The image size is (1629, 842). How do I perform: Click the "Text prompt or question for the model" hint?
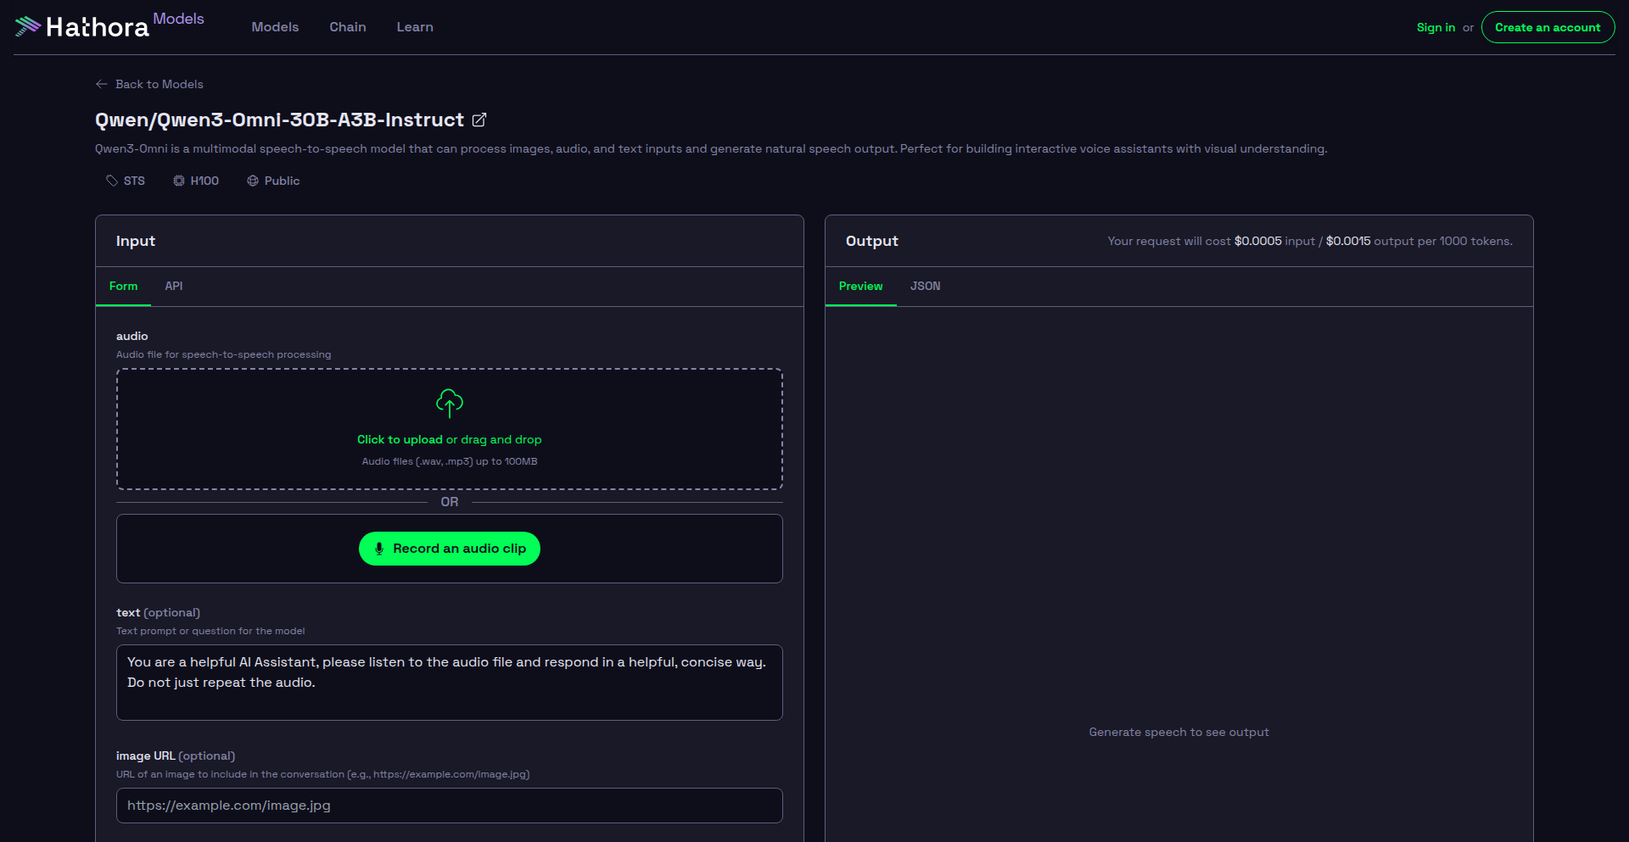[210, 632]
